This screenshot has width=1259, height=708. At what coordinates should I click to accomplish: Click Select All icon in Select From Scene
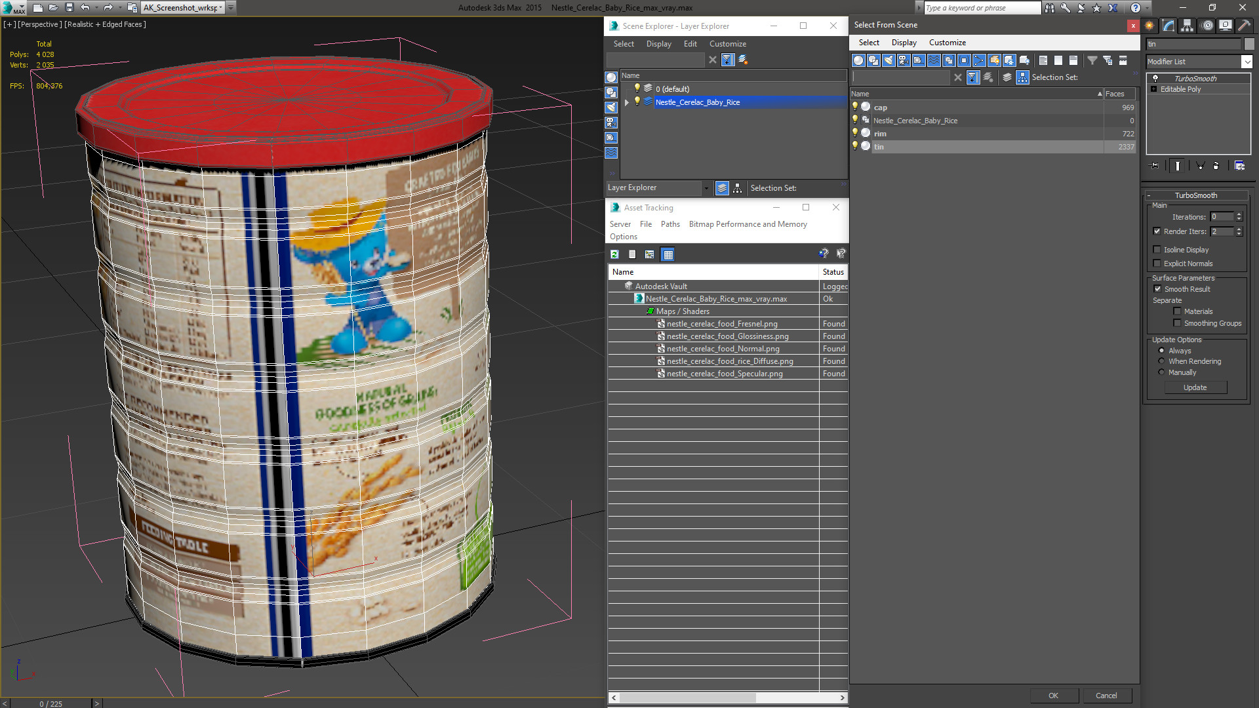point(1043,60)
